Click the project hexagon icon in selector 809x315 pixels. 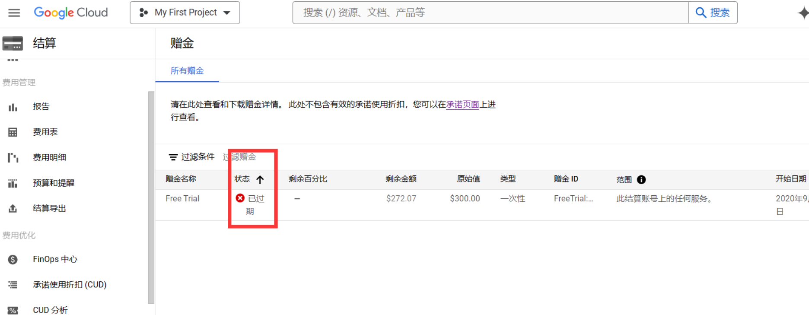coord(144,13)
